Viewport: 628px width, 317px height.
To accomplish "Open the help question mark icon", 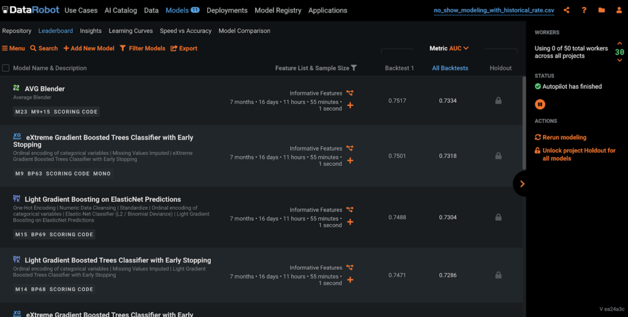I will click(584, 10).
